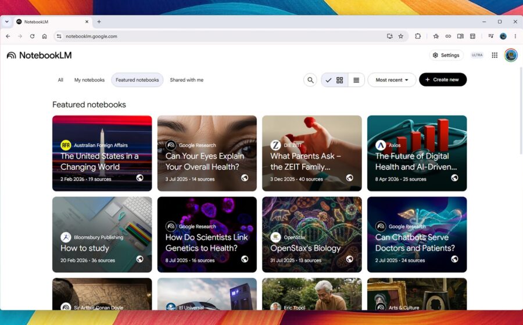
Task: Open the Most recent sort dropdown
Action: tap(392, 80)
